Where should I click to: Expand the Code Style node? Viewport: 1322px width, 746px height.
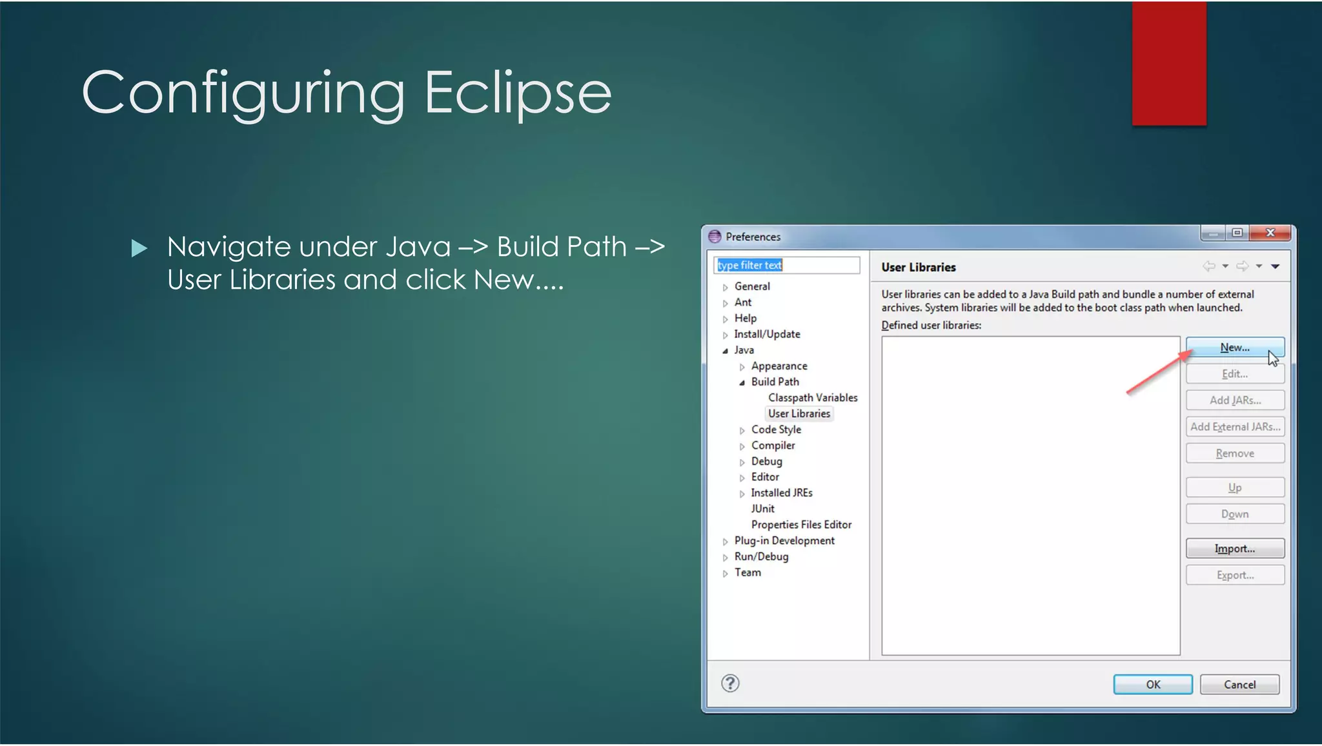coord(742,430)
